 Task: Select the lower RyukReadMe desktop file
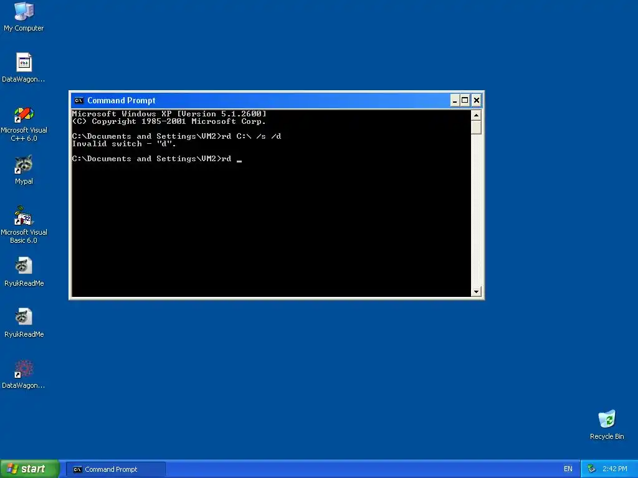24,323
